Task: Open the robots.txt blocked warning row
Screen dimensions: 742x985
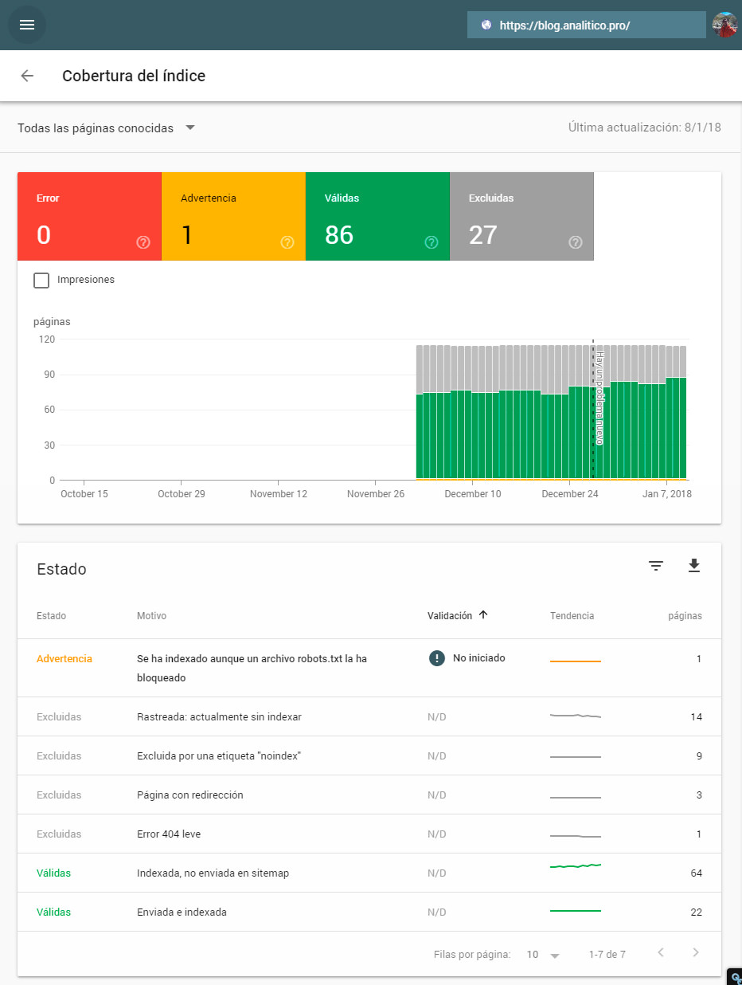Action: pyautogui.click(x=369, y=668)
